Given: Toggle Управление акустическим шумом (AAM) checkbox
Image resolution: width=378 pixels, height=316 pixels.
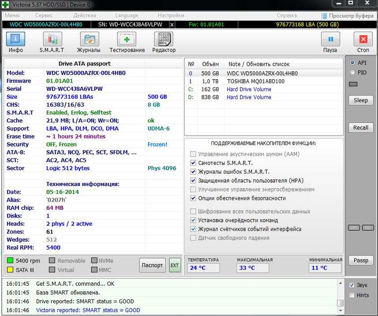Looking at the screenshot, I should coord(193,154).
